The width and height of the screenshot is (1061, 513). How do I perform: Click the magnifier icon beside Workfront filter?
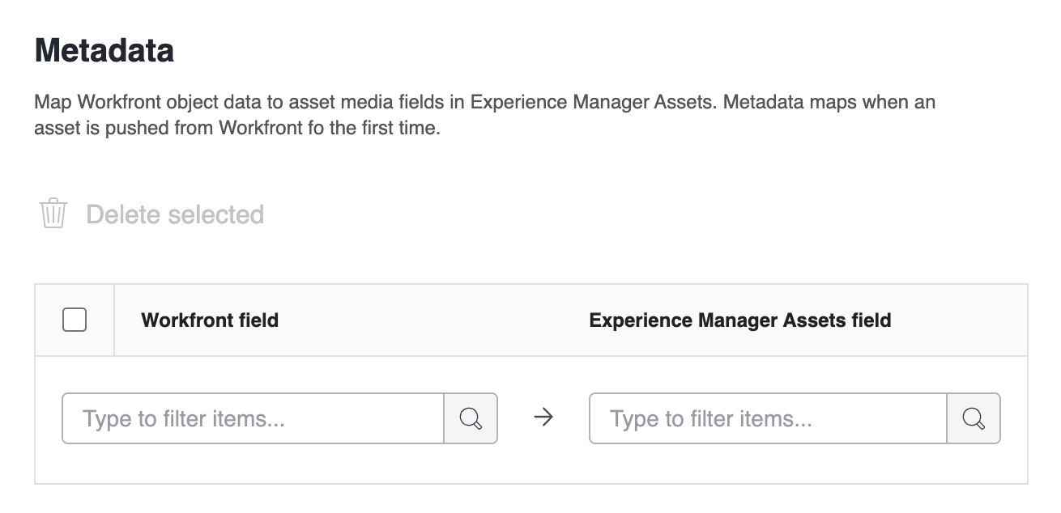471,418
